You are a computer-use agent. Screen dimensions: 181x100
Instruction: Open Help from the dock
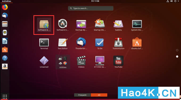point(5,58)
